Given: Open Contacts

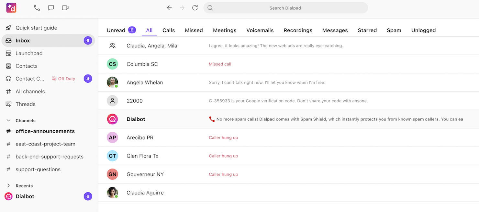Looking at the screenshot, I should tap(26, 66).
